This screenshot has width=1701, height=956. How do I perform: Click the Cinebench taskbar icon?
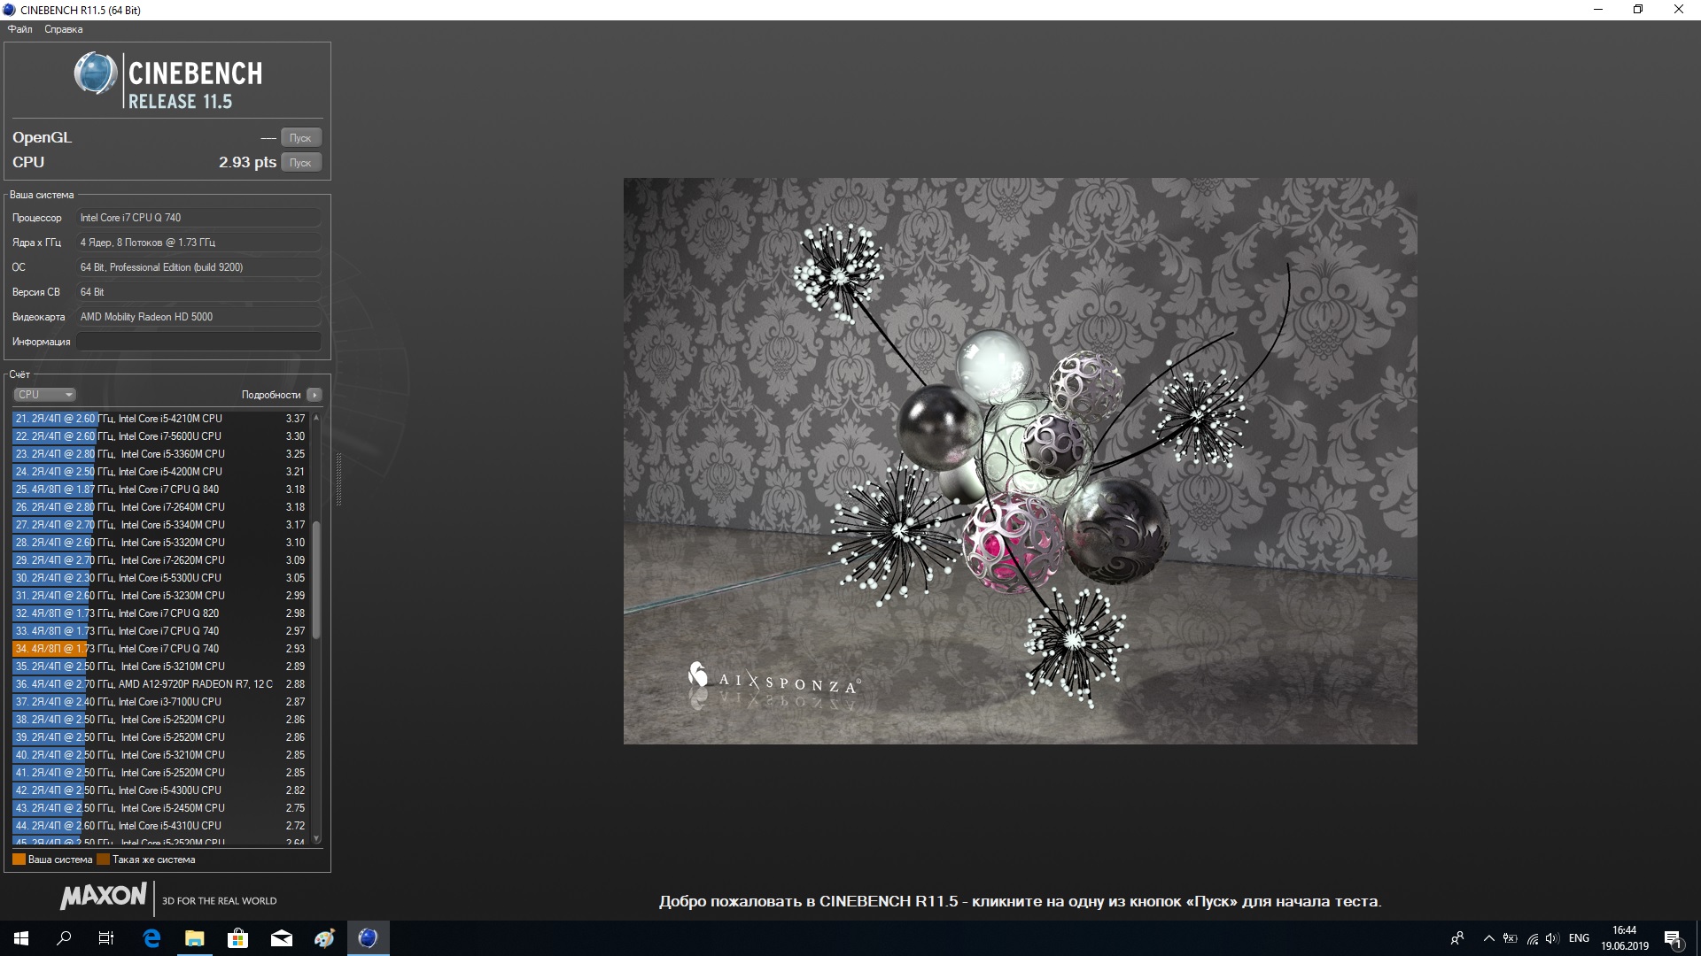[368, 938]
